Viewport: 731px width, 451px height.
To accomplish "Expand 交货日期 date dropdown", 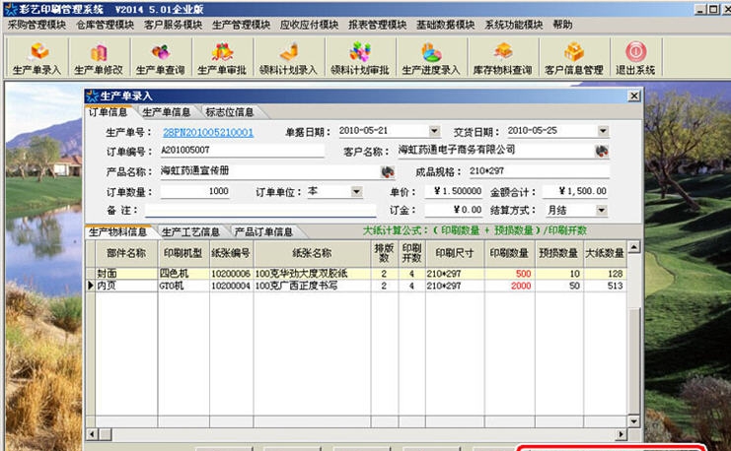I will pyautogui.click(x=603, y=131).
